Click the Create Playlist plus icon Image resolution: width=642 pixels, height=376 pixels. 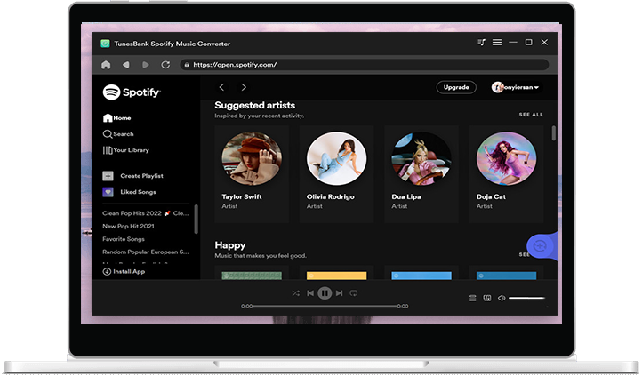108,176
